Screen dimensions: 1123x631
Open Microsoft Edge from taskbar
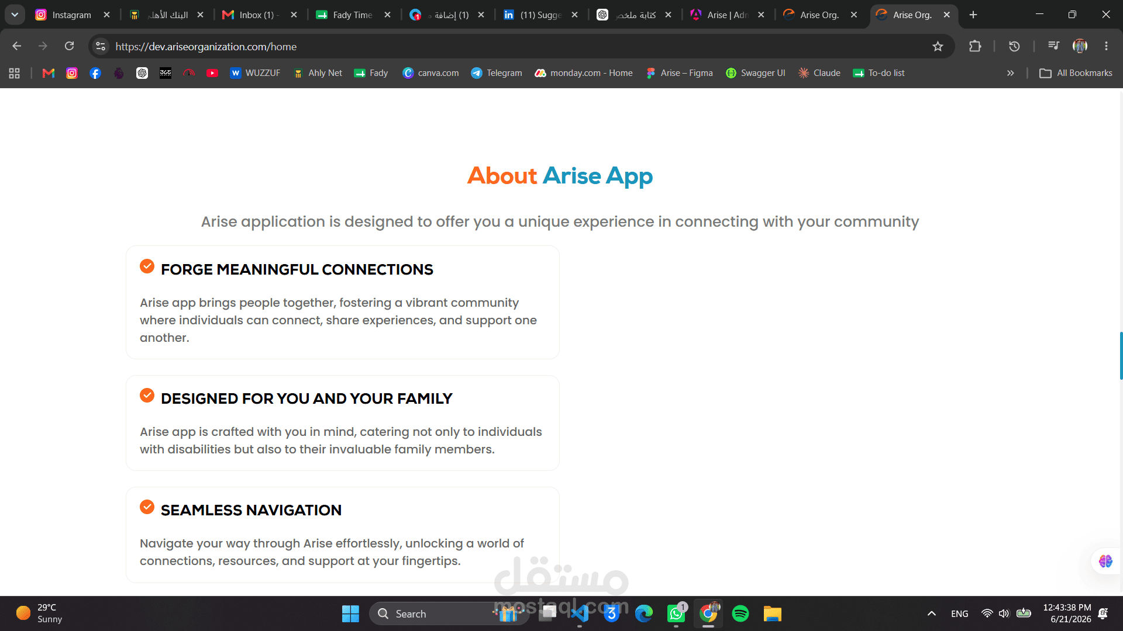click(644, 613)
